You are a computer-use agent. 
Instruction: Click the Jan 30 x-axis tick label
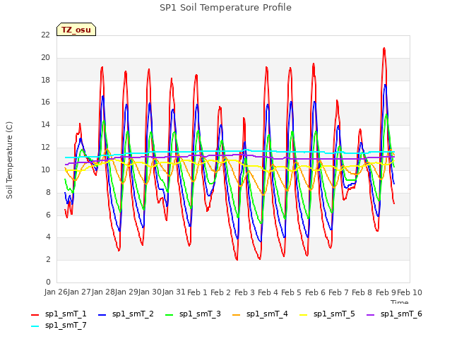point(150,292)
